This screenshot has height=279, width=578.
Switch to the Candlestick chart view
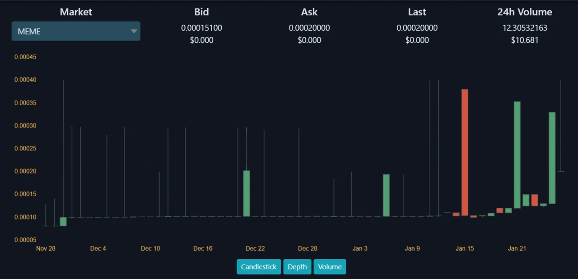(259, 267)
